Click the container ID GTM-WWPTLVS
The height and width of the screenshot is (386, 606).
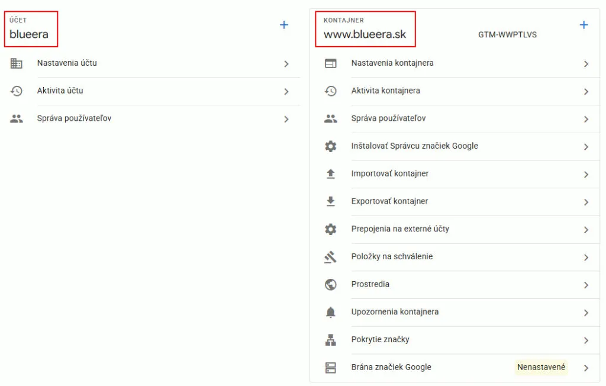click(507, 35)
